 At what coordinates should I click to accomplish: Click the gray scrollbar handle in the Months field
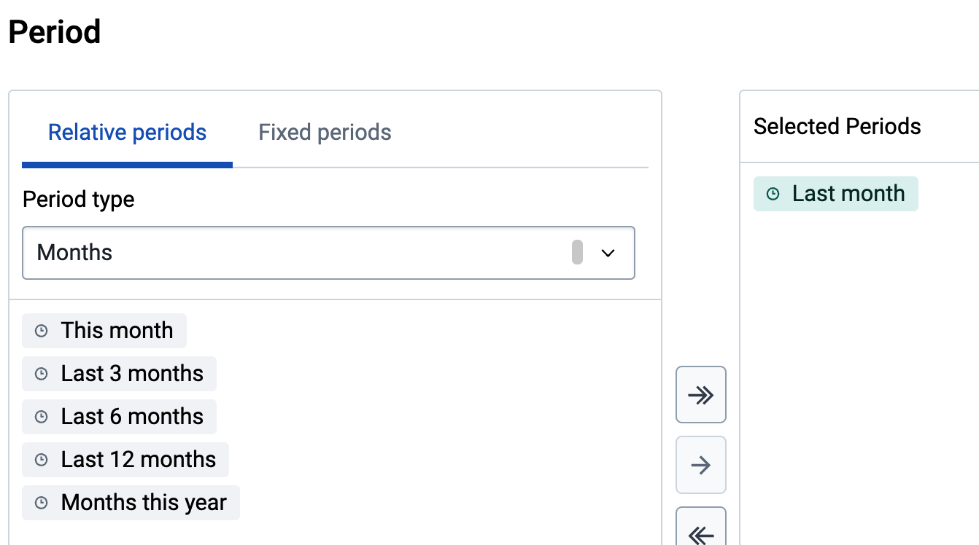coord(577,252)
